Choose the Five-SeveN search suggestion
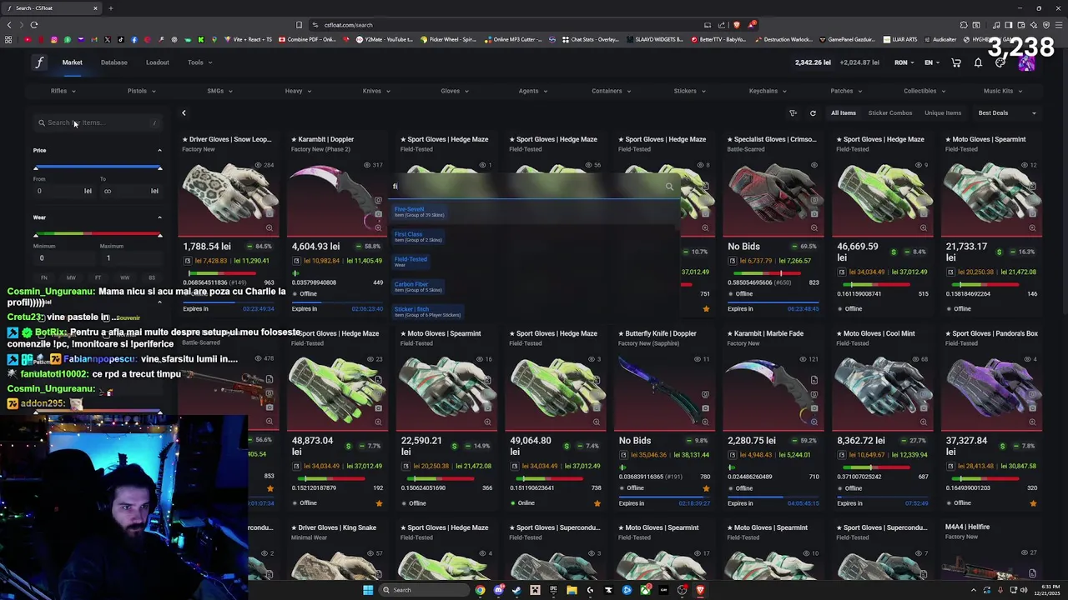Image resolution: width=1068 pixels, height=600 pixels. coord(534,212)
